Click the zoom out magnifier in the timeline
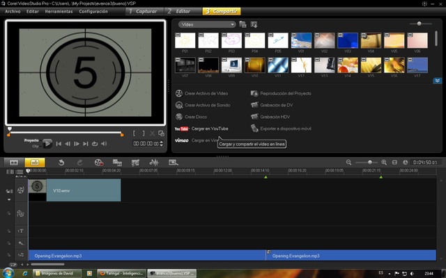Image resolution: width=446 pixels, height=278 pixels. click(x=348, y=163)
